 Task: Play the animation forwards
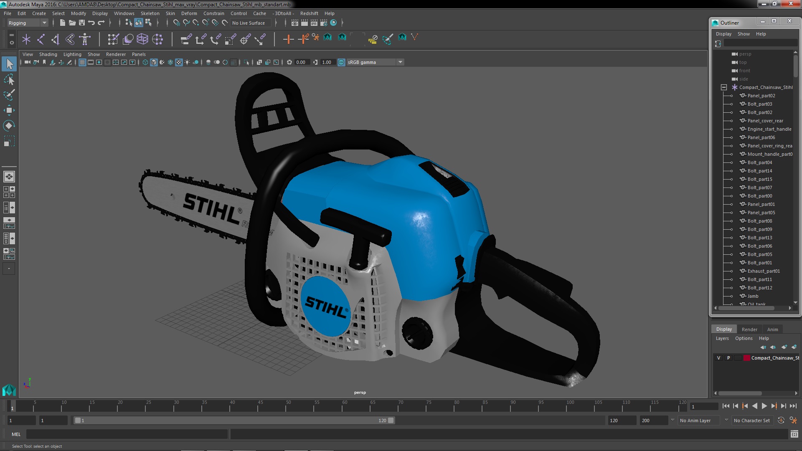[764, 406]
